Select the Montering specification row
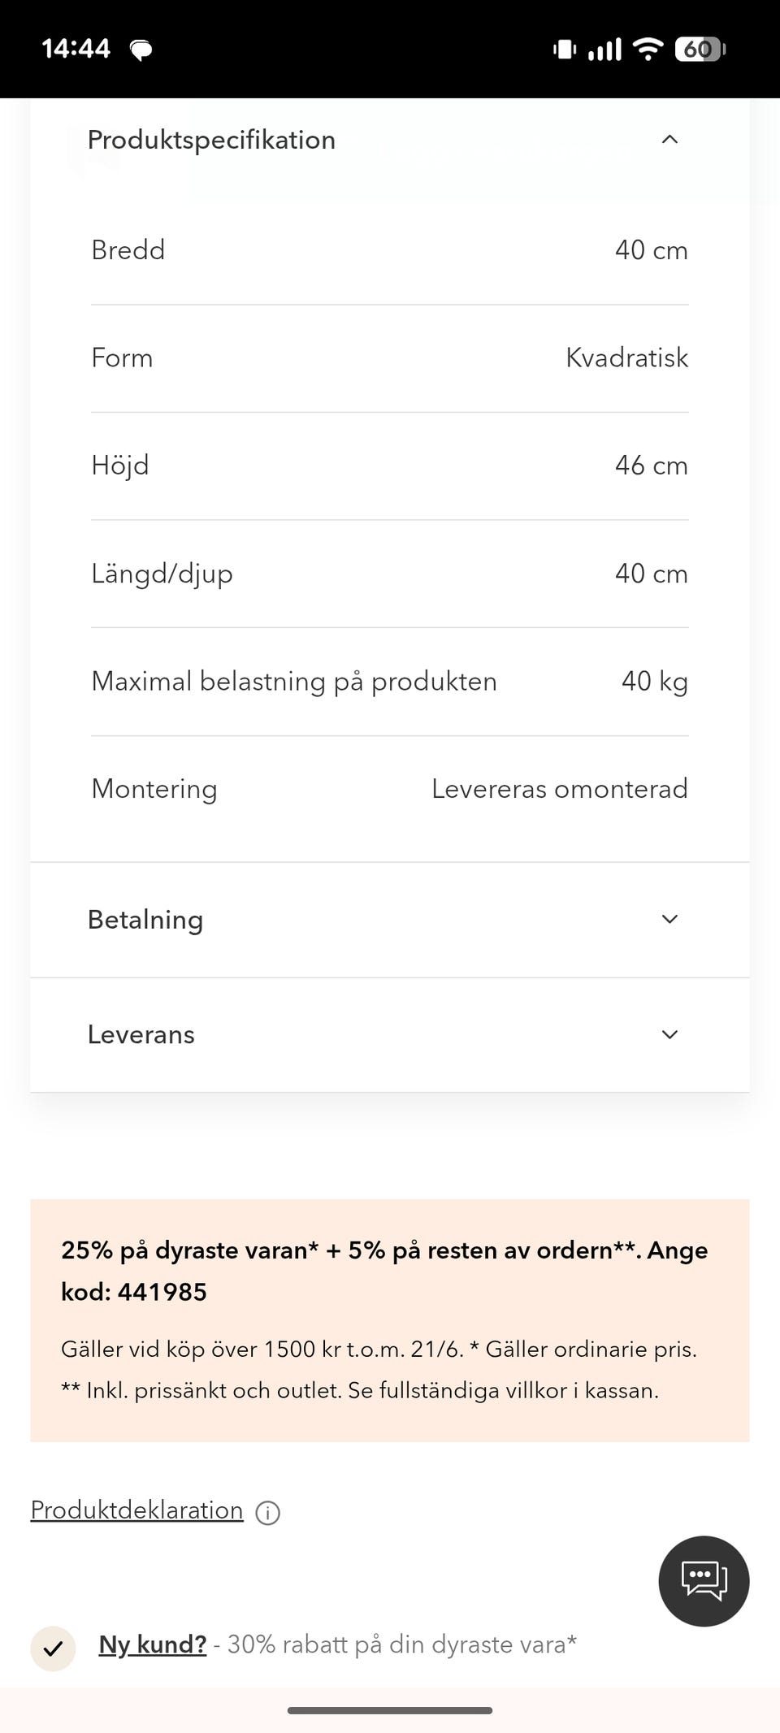 click(x=390, y=789)
